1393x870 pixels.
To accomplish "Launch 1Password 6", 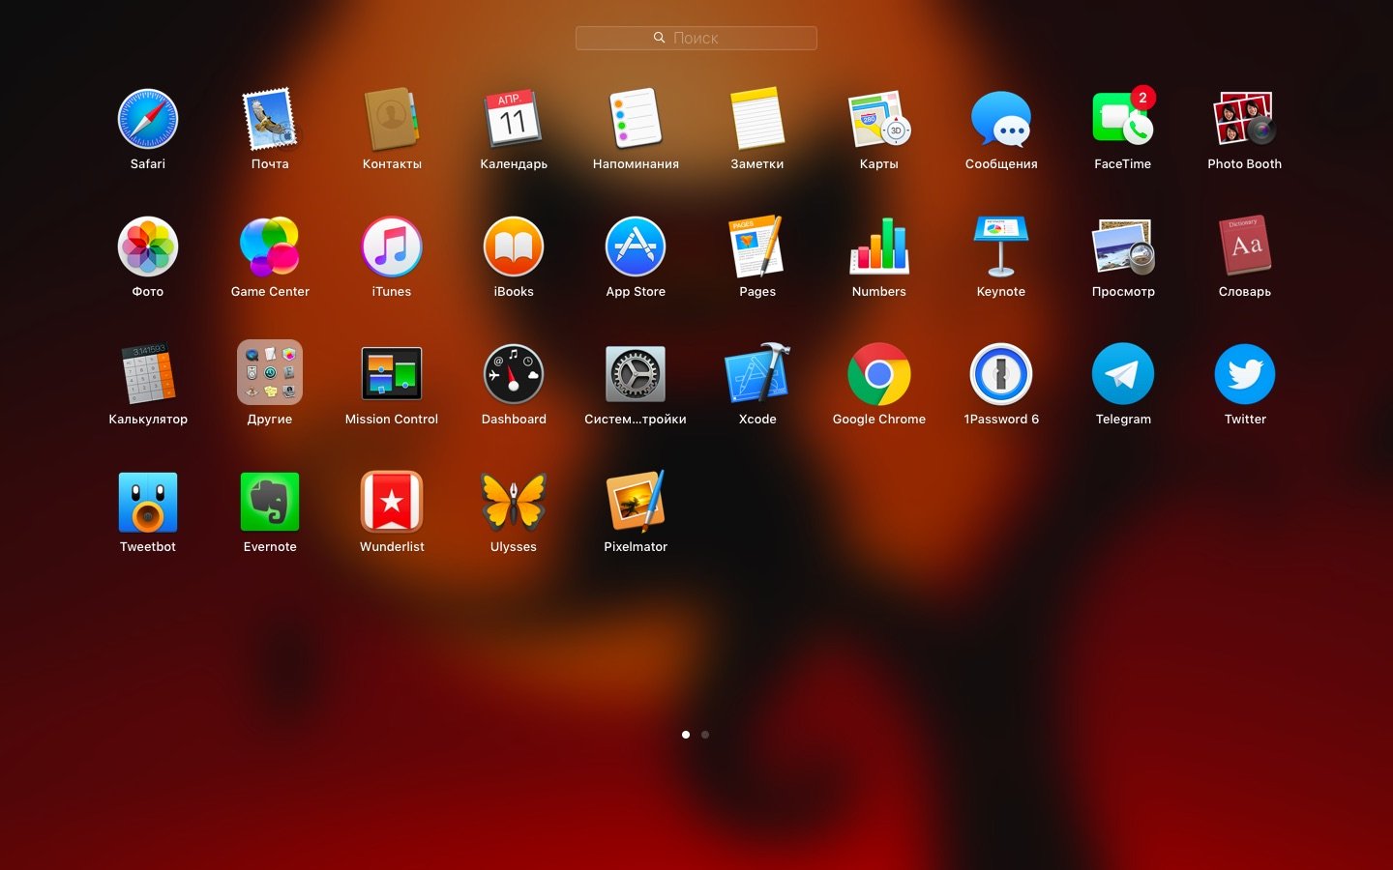I will pyautogui.click(x=1001, y=375).
